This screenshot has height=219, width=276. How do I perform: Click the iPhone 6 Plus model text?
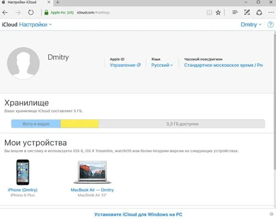(x=22, y=195)
